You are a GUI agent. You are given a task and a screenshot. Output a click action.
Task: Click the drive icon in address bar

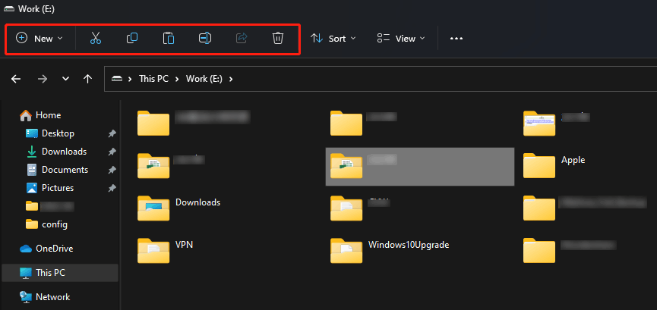[116, 79]
